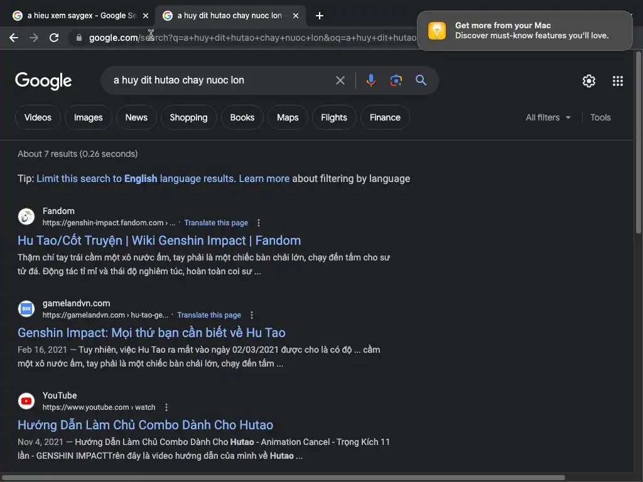Image resolution: width=643 pixels, height=482 pixels.
Task: Click the Google logo
Action: pos(43,81)
